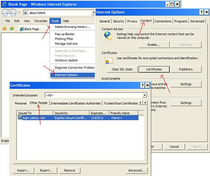
Task: Open Feeds Settings button below AutoComplete
Action: click(186, 103)
